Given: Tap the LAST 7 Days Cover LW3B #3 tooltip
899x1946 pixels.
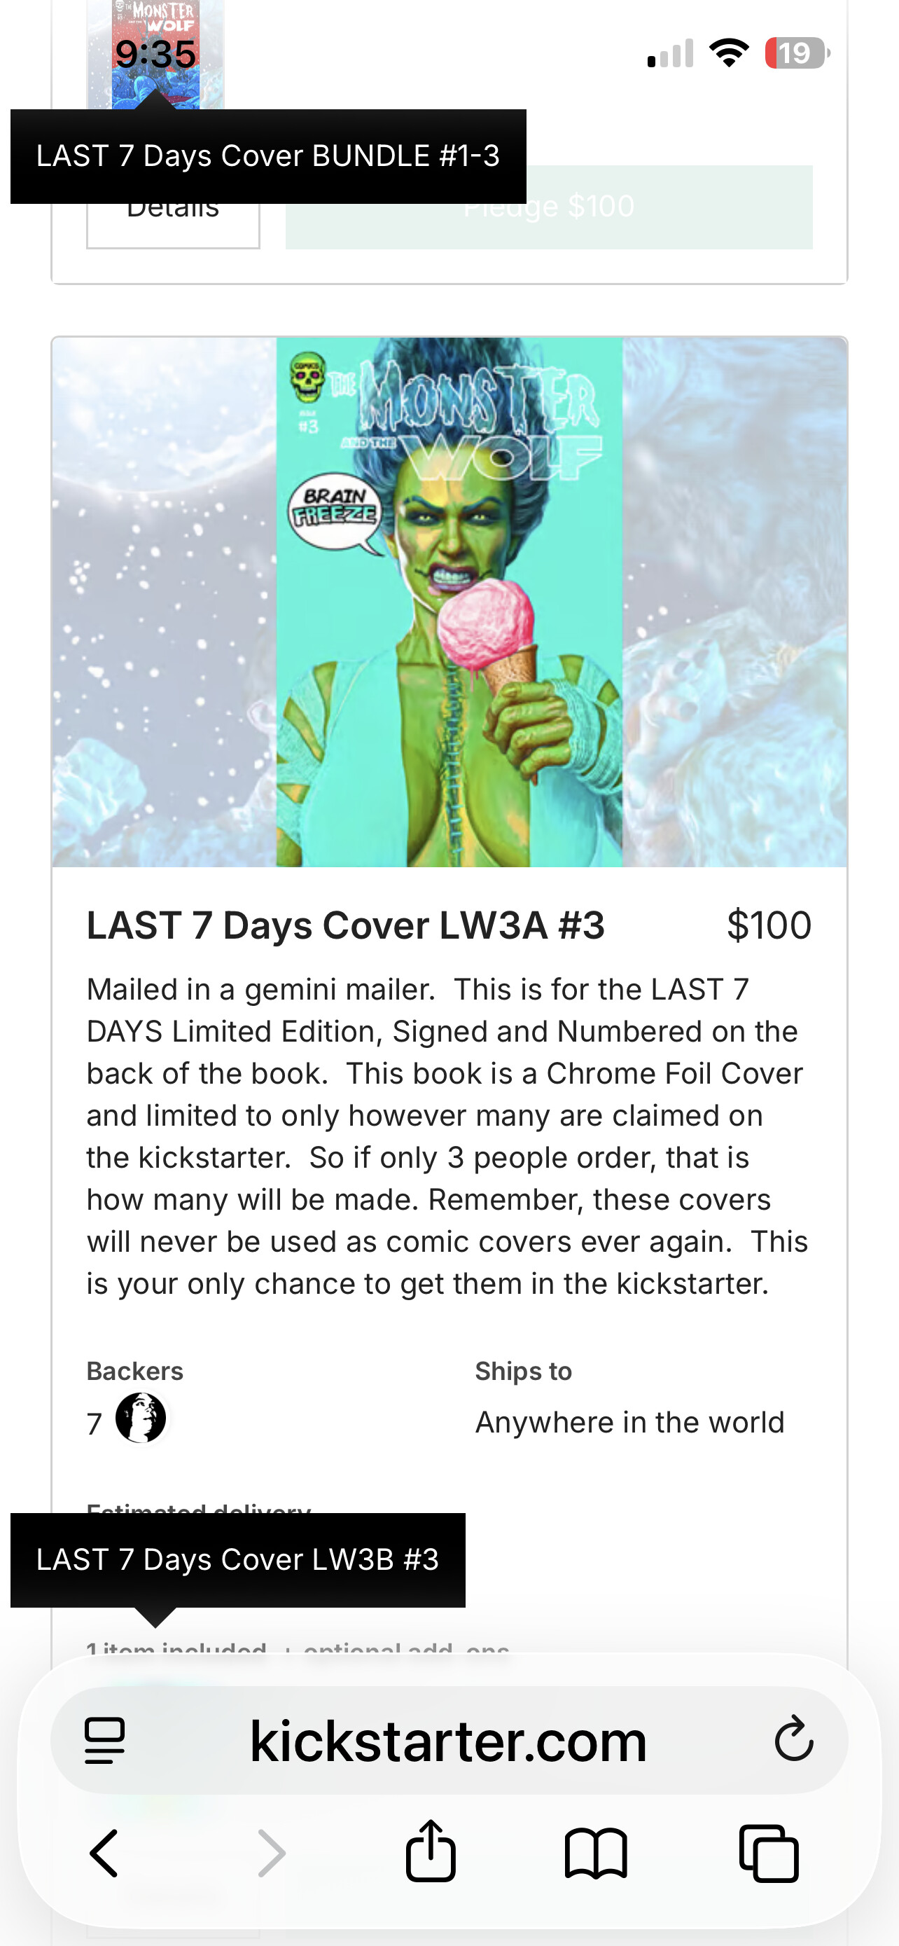Looking at the screenshot, I should point(238,1560).
